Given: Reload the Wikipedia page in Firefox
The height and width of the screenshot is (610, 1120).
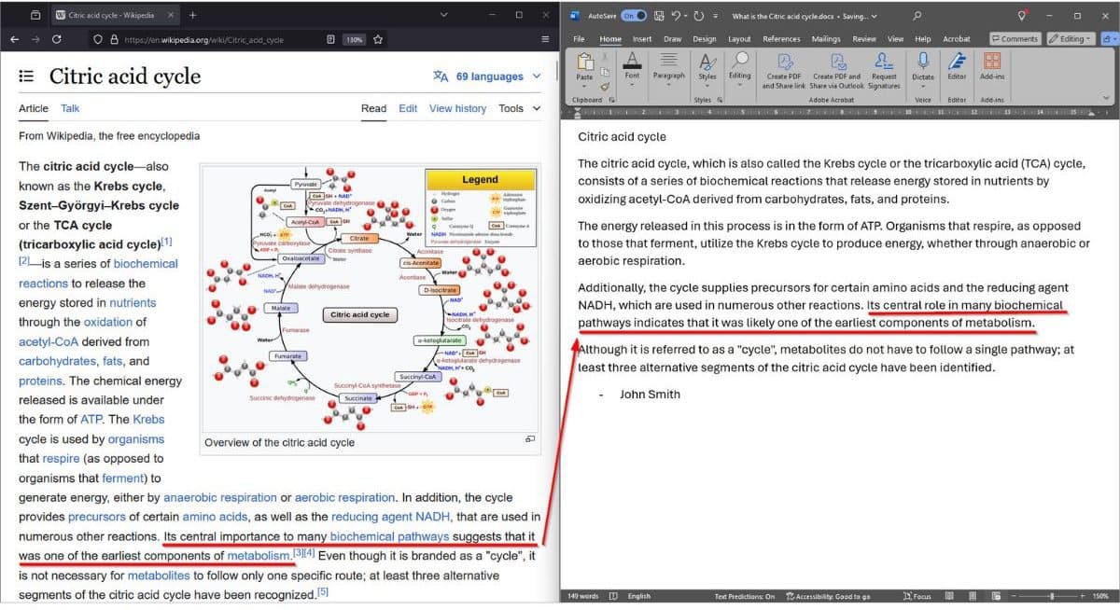Looking at the screenshot, I should (57, 39).
